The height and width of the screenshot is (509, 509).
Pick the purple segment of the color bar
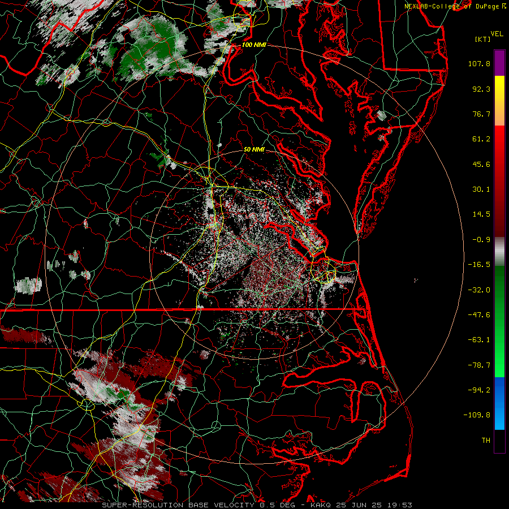[x=499, y=63]
